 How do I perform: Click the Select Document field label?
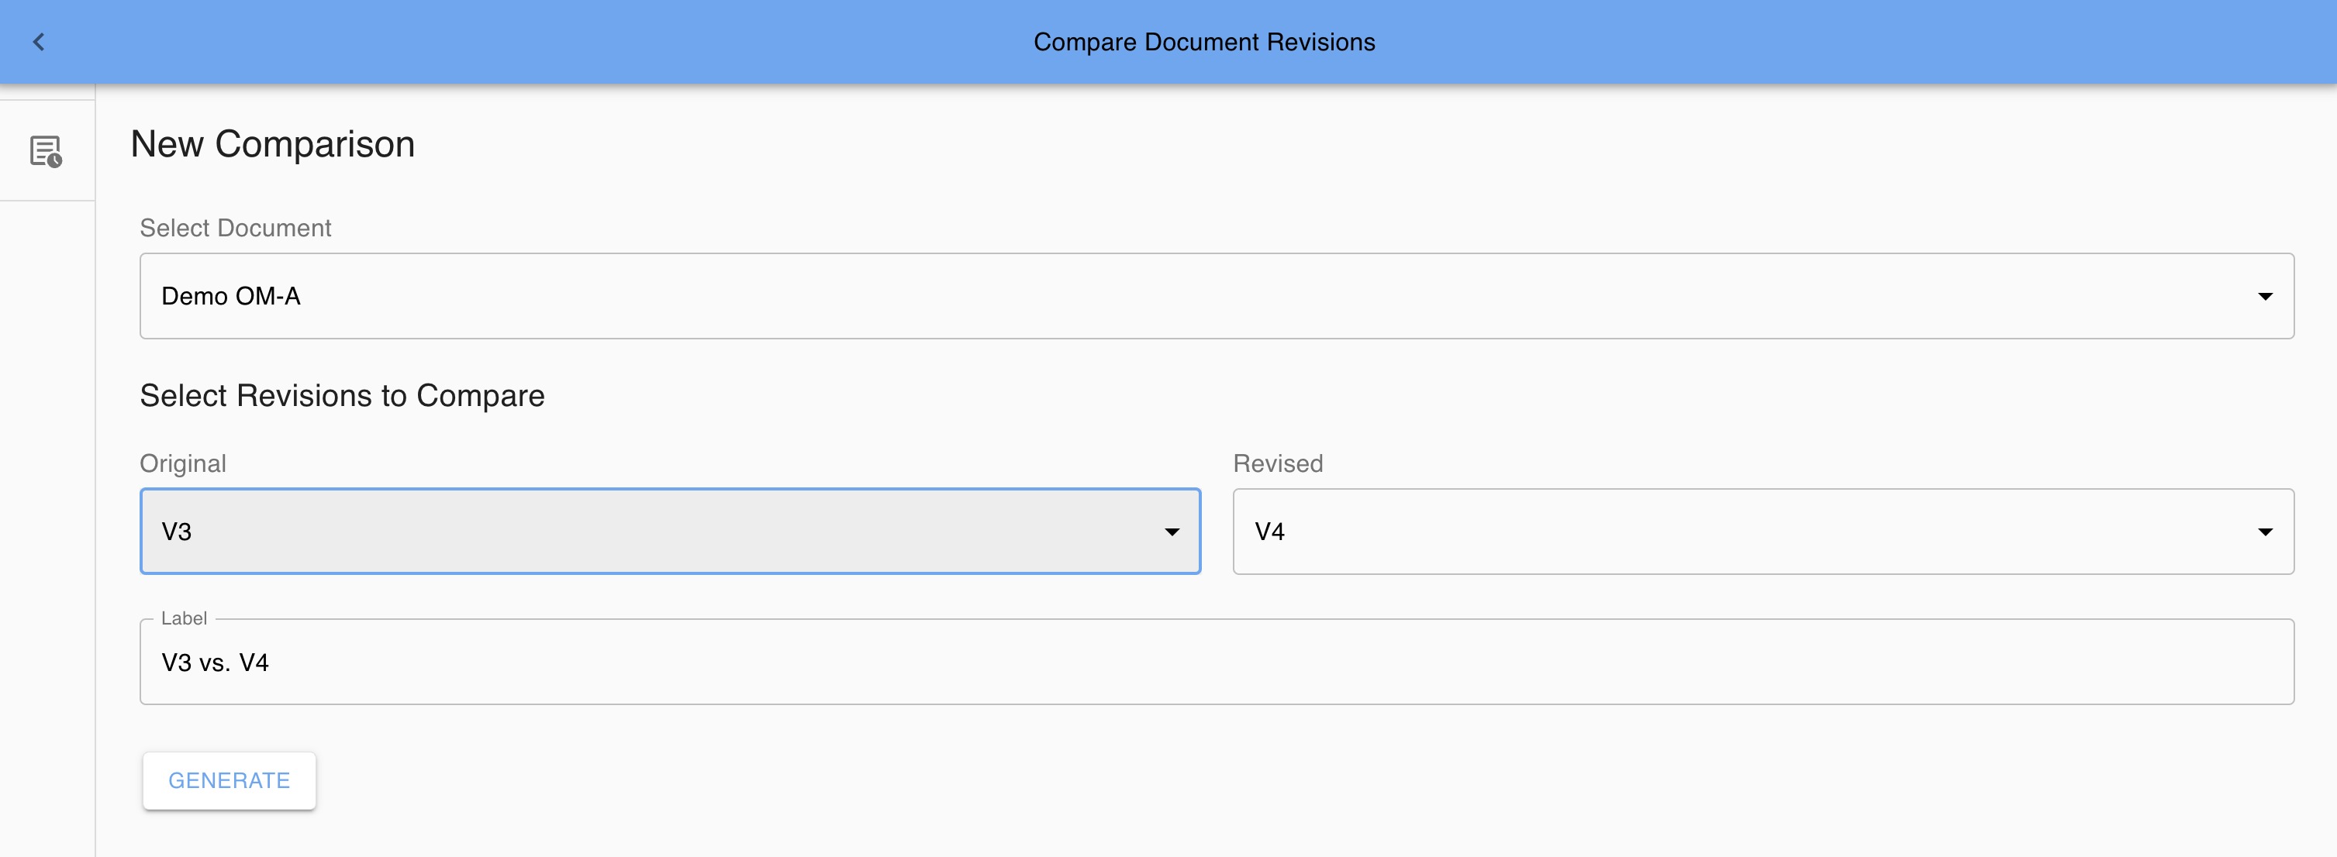click(x=235, y=228)
